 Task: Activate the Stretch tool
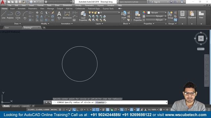click(37, 20)
